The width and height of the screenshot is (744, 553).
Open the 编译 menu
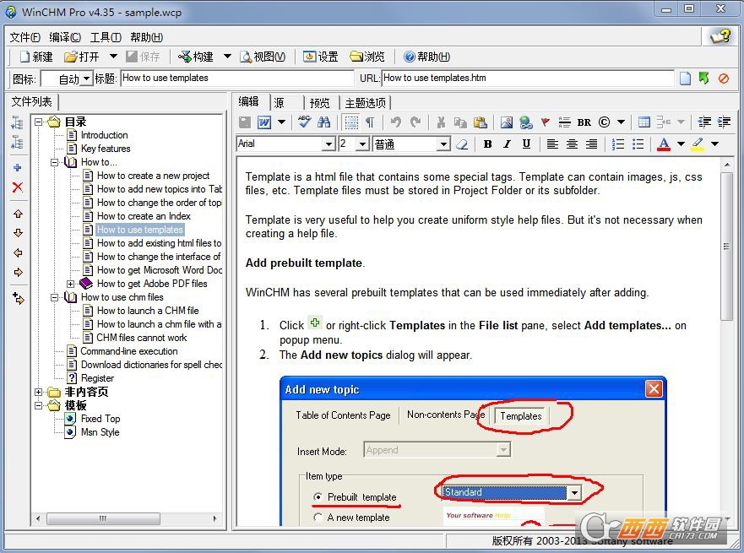[65, 37]
